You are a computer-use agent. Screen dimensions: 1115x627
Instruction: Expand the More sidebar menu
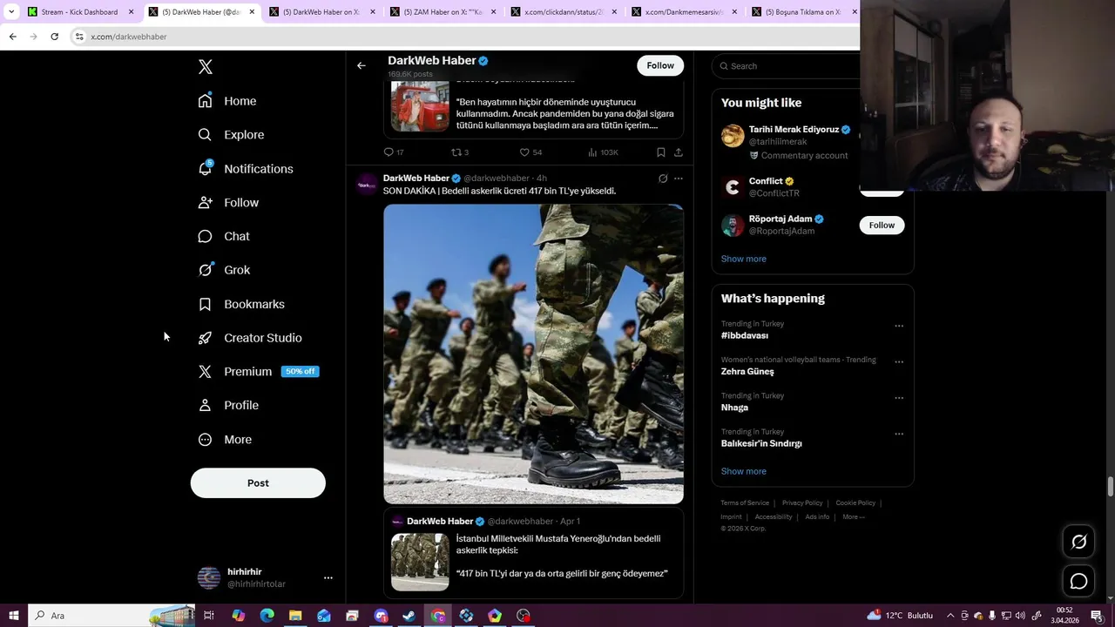[225, 440]
